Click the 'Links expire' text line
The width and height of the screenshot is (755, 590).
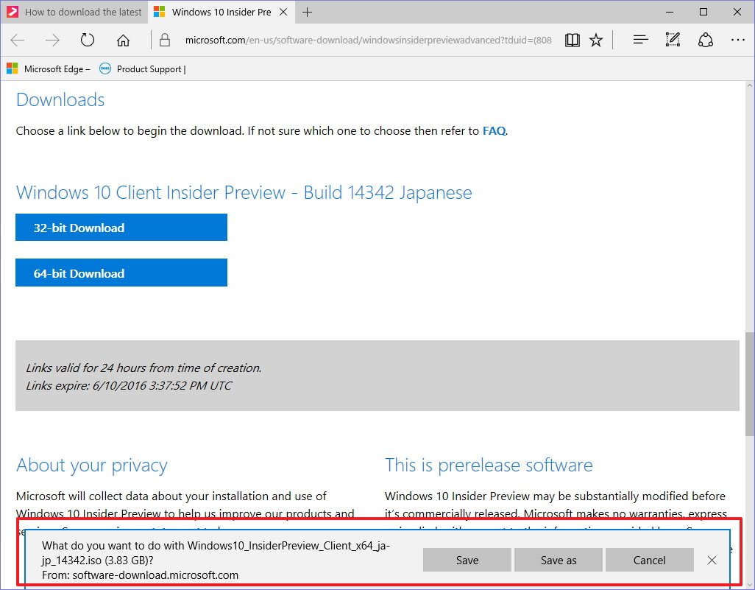point(129,386)
